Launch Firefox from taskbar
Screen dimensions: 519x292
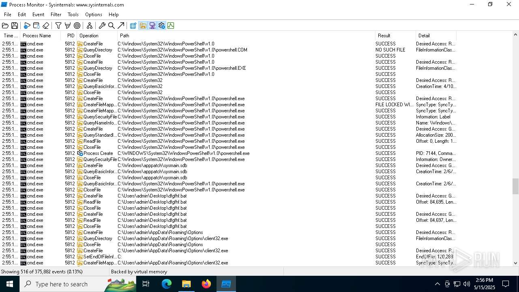tap(206, 284)
